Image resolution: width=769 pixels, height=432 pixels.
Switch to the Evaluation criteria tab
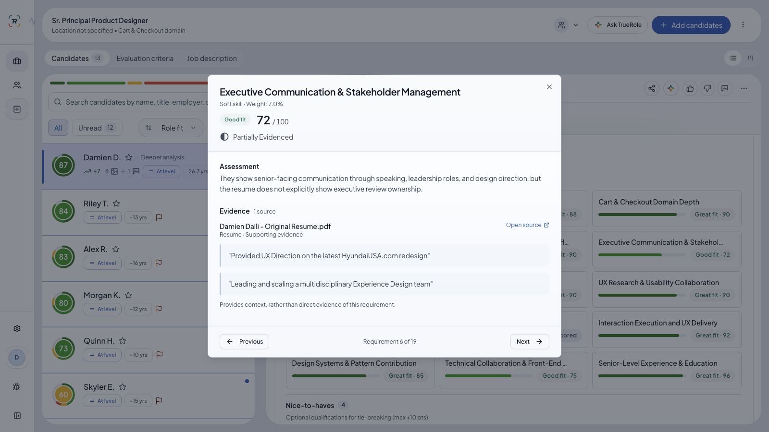(x=145, y=58)
